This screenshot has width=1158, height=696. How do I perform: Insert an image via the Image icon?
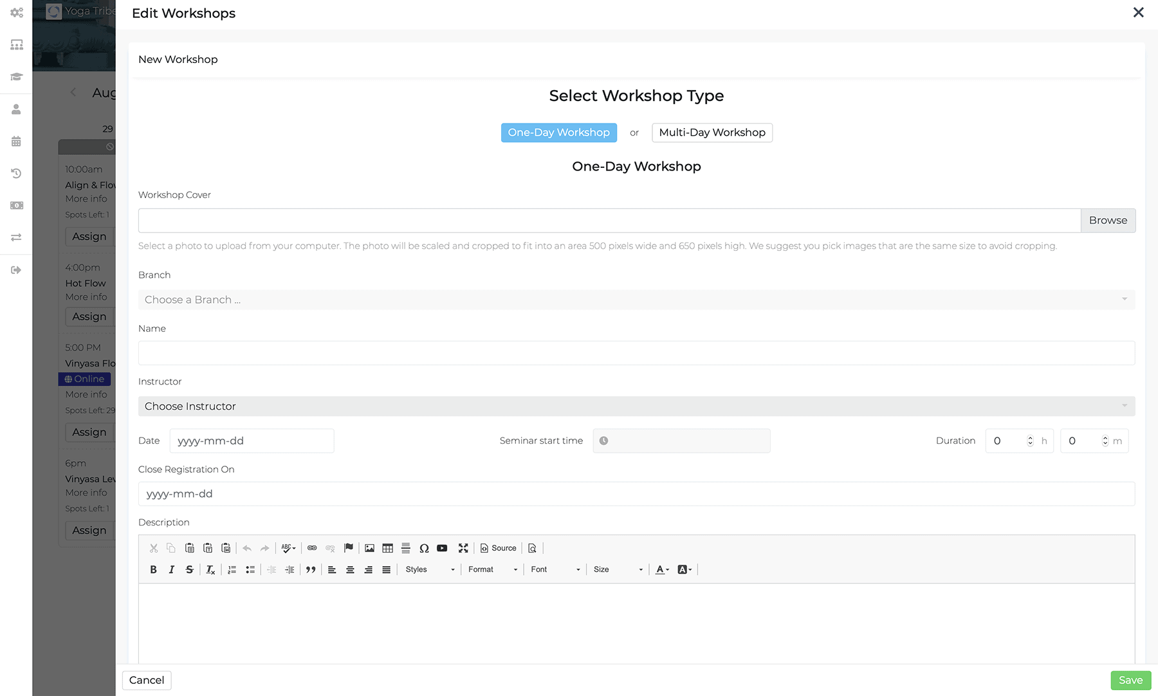pos(369,548)
